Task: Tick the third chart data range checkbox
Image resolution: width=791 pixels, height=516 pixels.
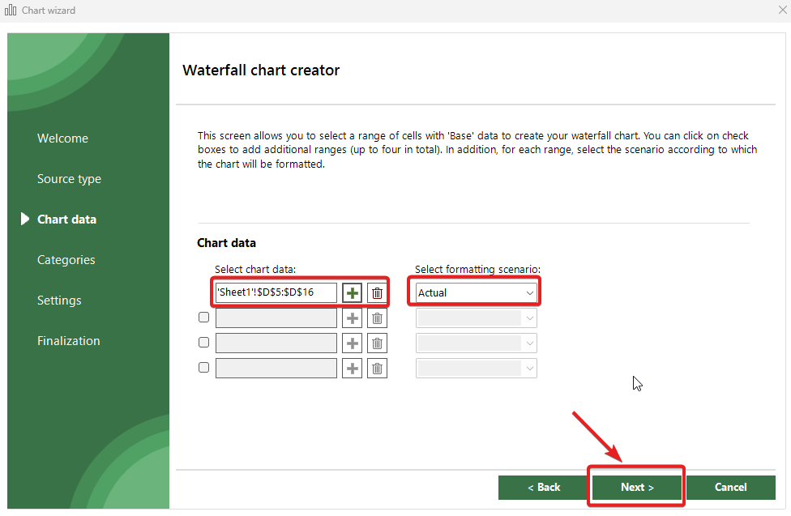Action: 203,343
